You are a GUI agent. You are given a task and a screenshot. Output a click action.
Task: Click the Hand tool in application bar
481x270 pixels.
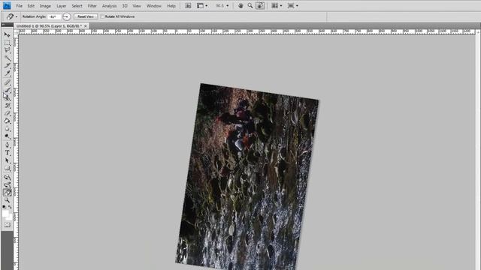pos(240,5)
